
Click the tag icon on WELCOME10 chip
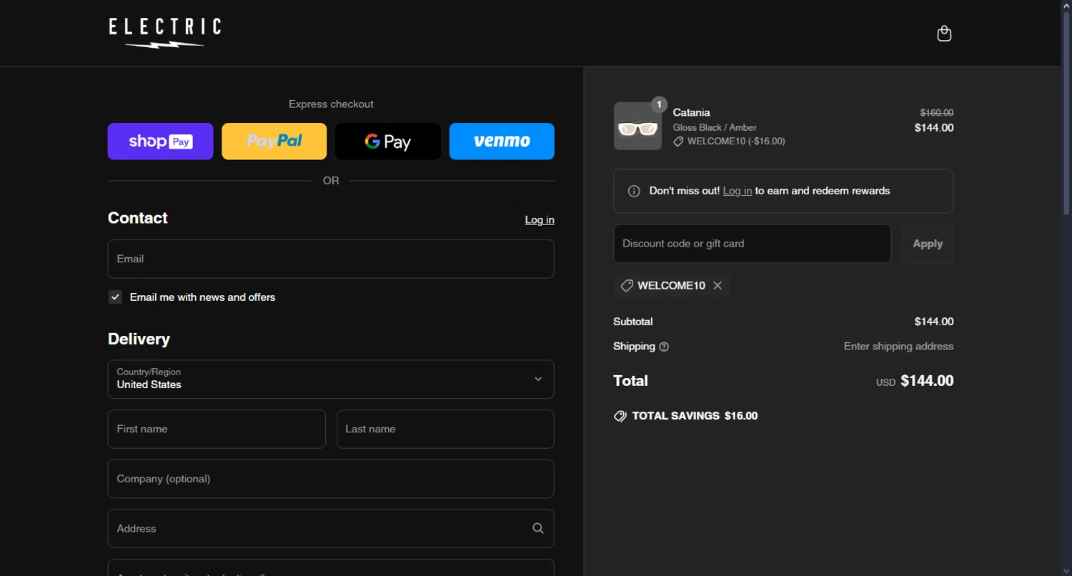point(627,286)
